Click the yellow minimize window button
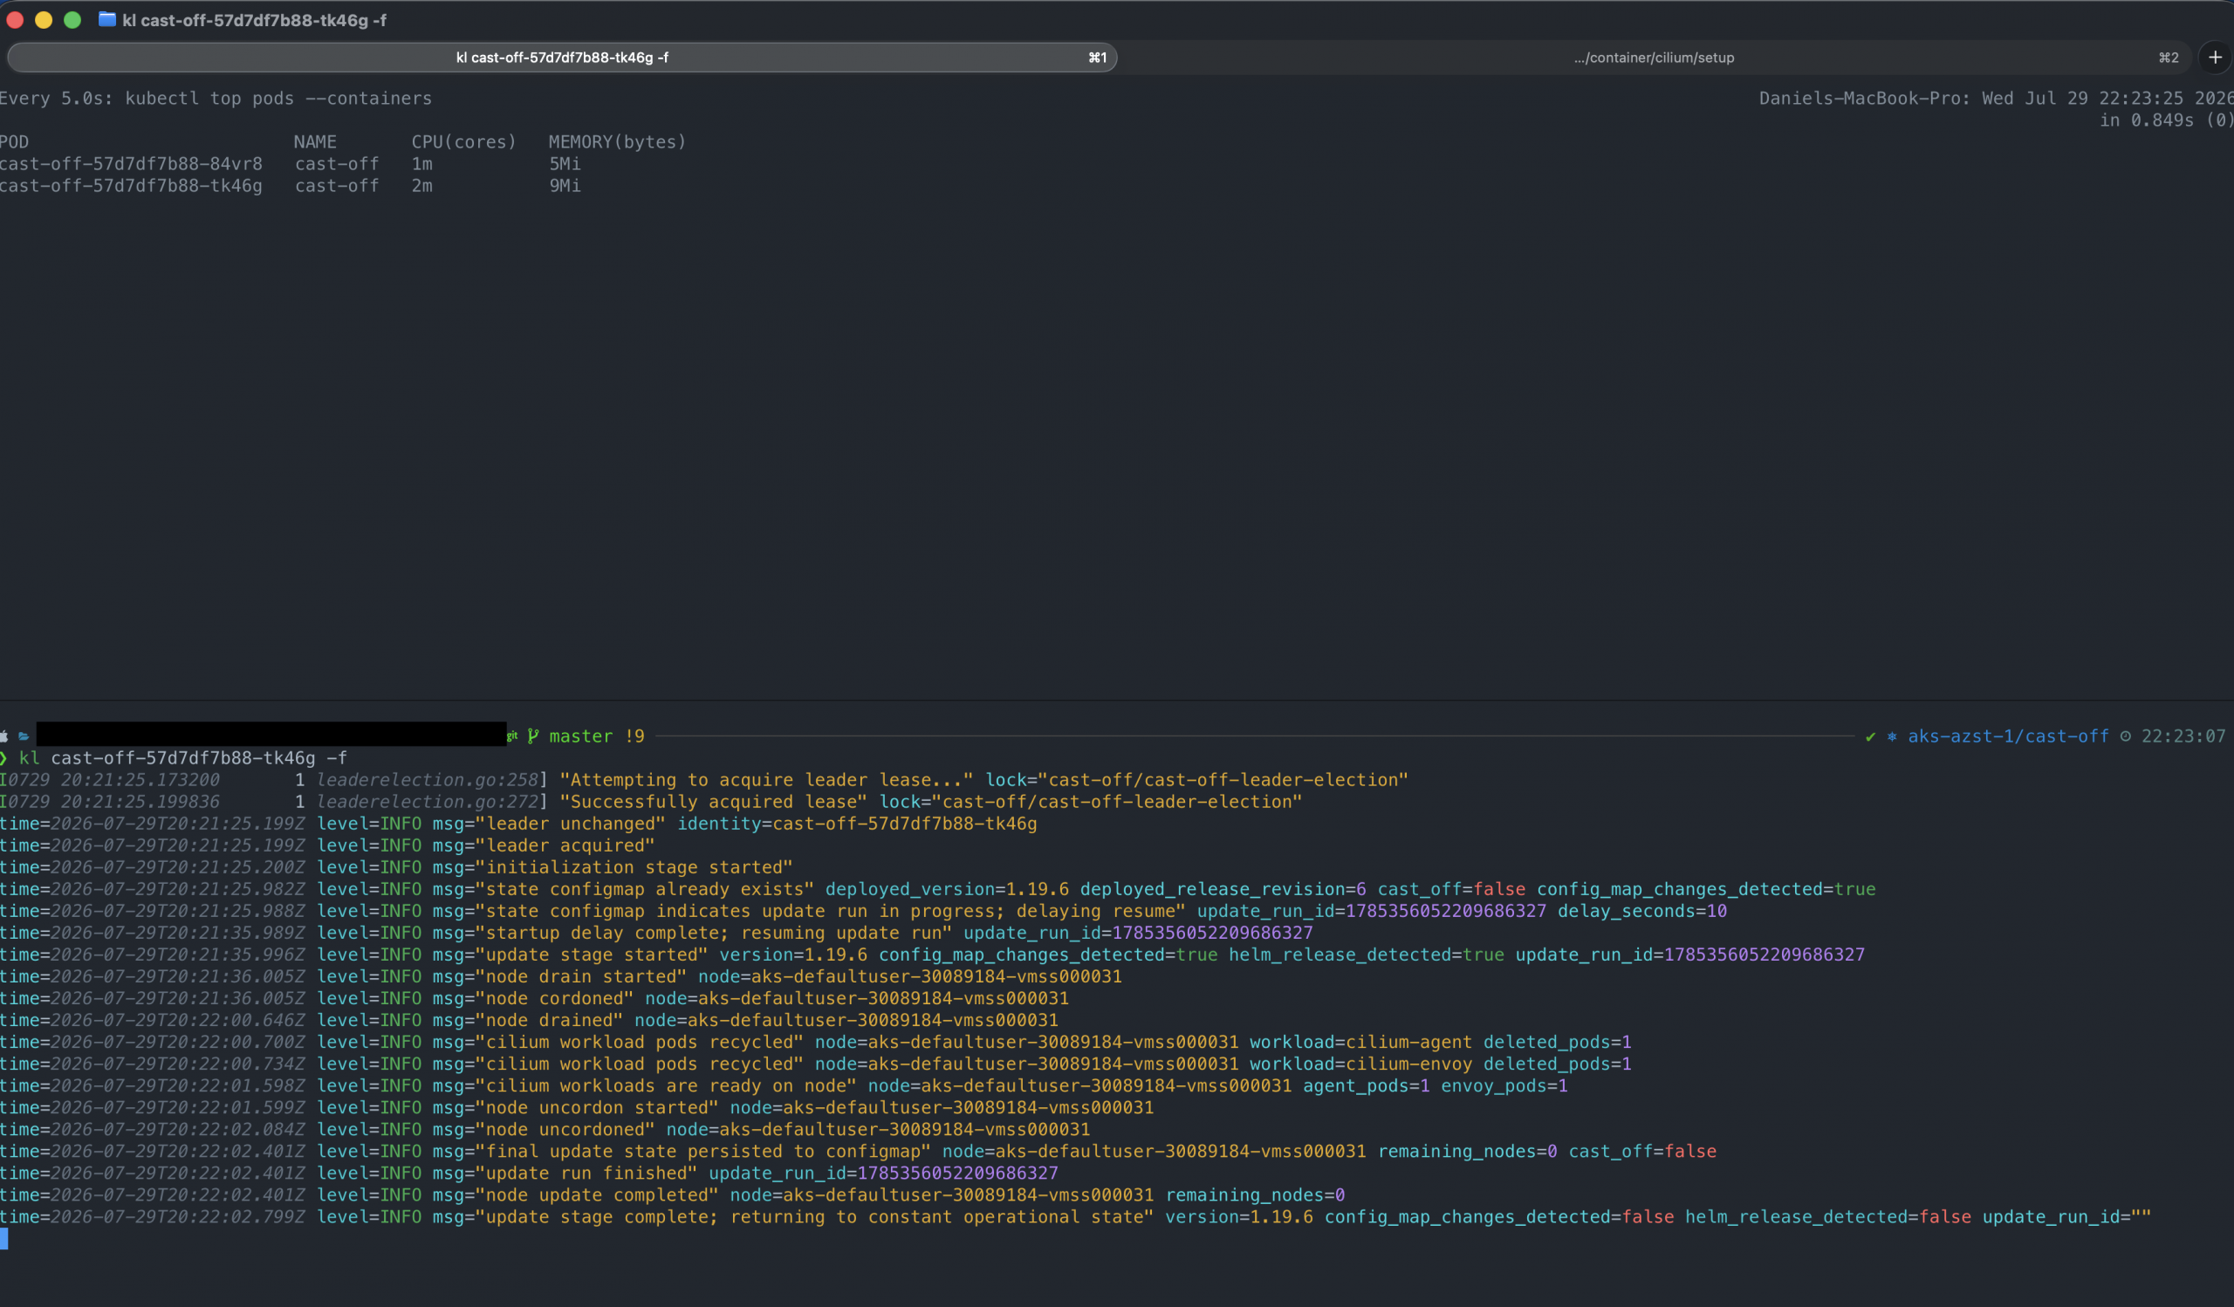 click(44, 19)
